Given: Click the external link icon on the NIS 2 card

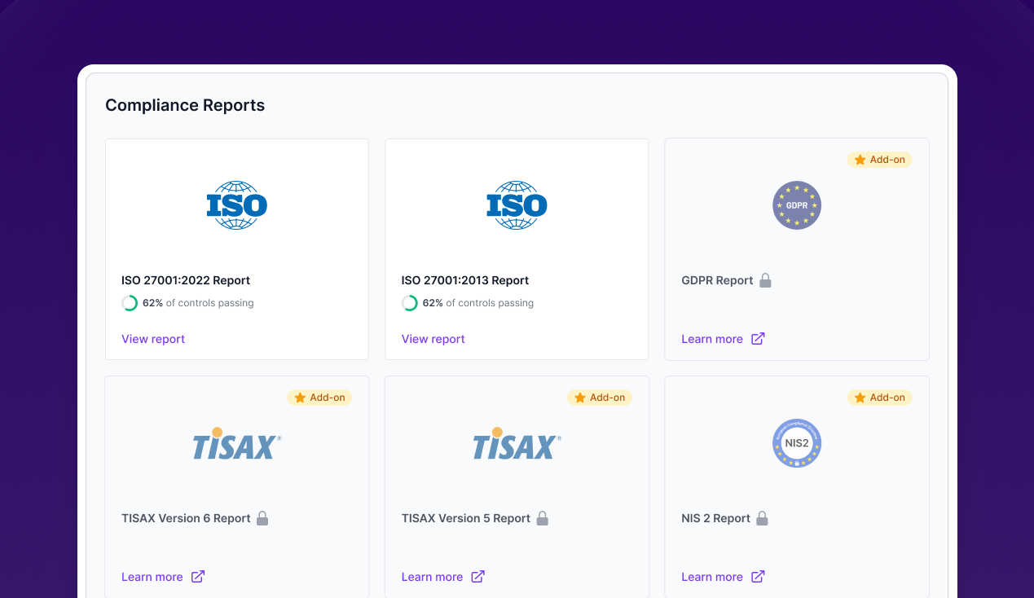Looking at the screenshot, I should (758, 577).
